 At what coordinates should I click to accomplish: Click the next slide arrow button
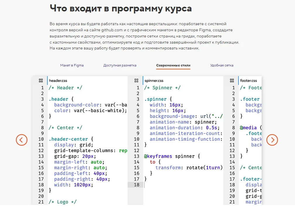coord(272,140)
